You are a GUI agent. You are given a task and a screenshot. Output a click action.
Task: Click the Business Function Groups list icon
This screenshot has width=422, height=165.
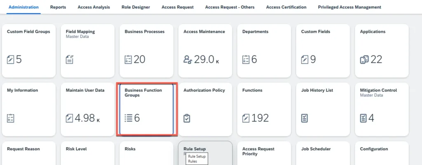(x=128, y=119)
